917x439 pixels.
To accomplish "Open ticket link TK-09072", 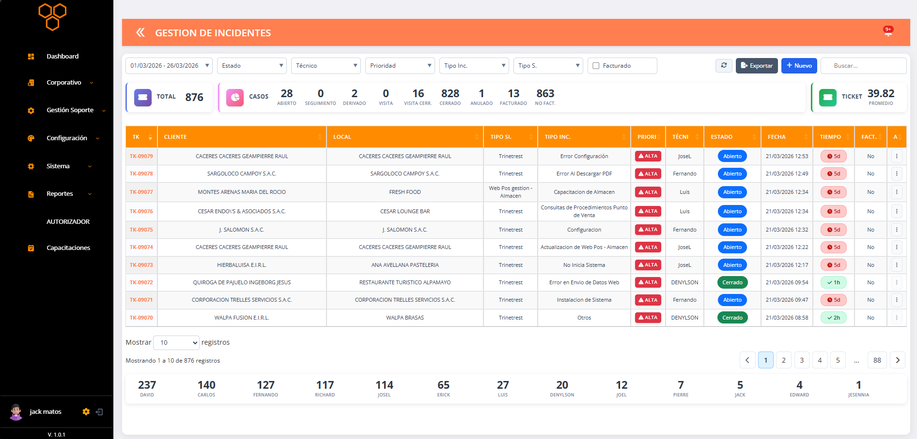I will pyautogui.click(x=141, y=282).
